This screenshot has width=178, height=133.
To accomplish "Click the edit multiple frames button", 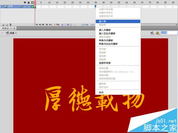I will pyautogui.click(x=68, y=25).
